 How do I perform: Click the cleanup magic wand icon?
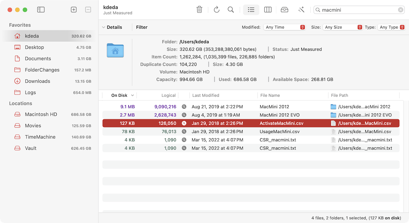[x=301, y=9]
